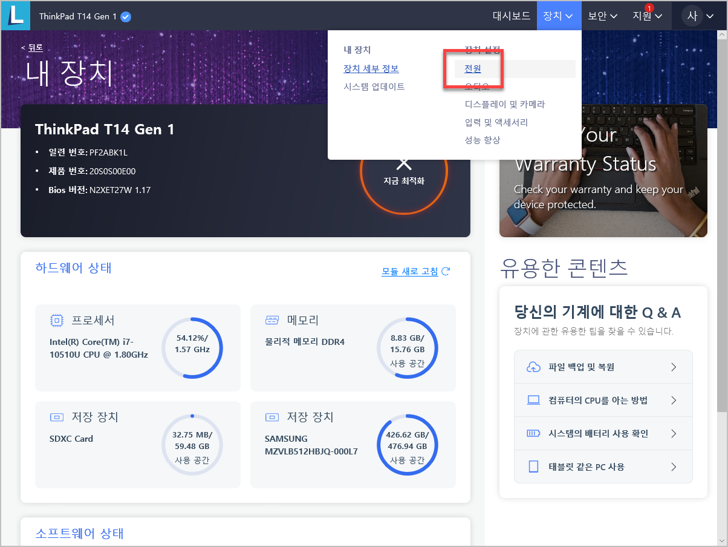Open the 장치 menu

pyautogui.click(x=559, y=16)
